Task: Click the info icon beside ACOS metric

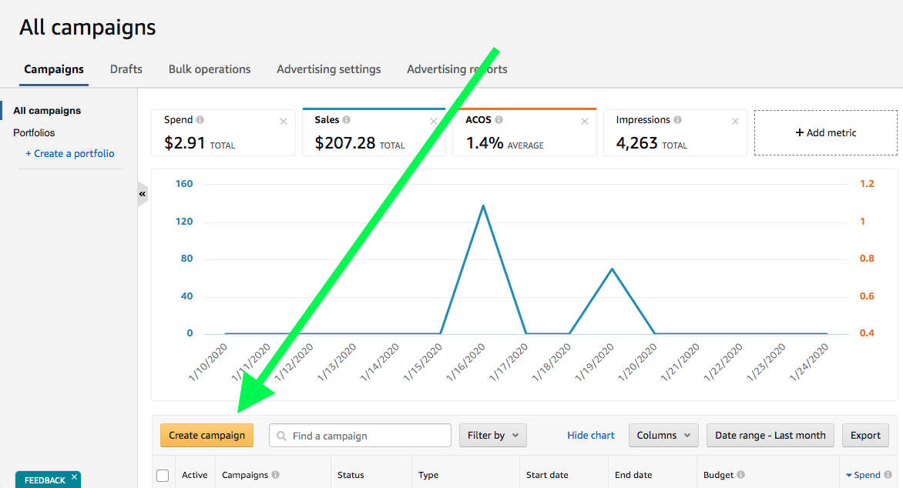Action: click(498, 120)
